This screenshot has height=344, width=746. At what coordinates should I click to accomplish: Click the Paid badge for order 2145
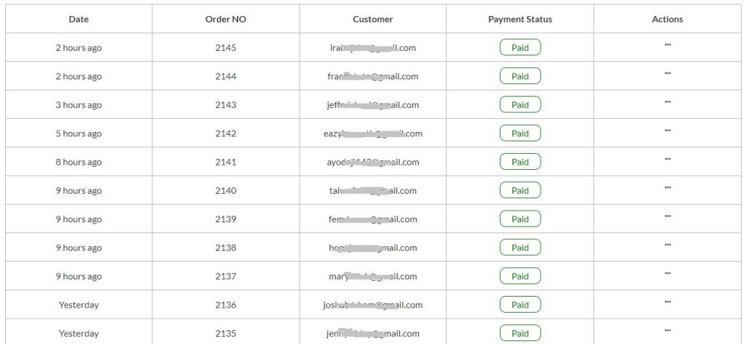coord(520,48)
